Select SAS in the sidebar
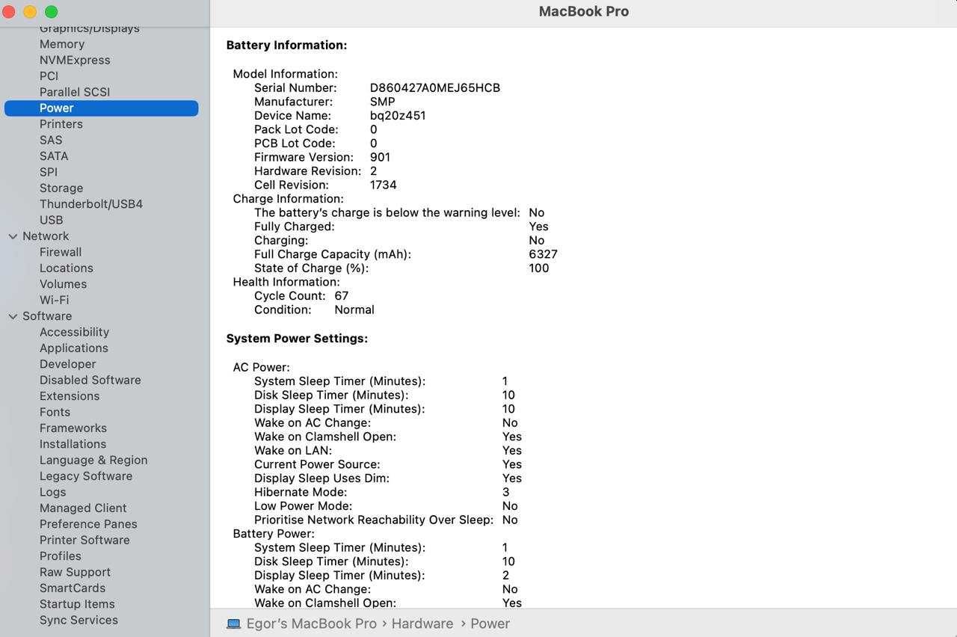 tap(51, 140)
